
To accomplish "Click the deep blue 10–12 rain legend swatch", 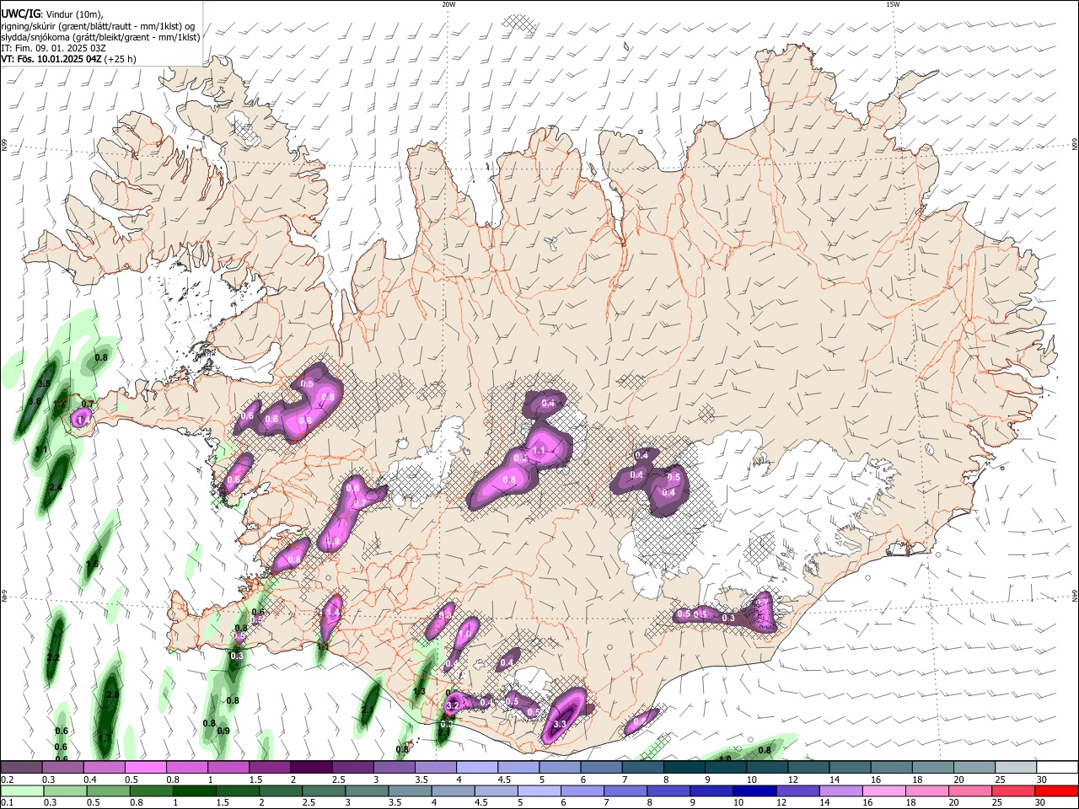I will click(754, 791).
